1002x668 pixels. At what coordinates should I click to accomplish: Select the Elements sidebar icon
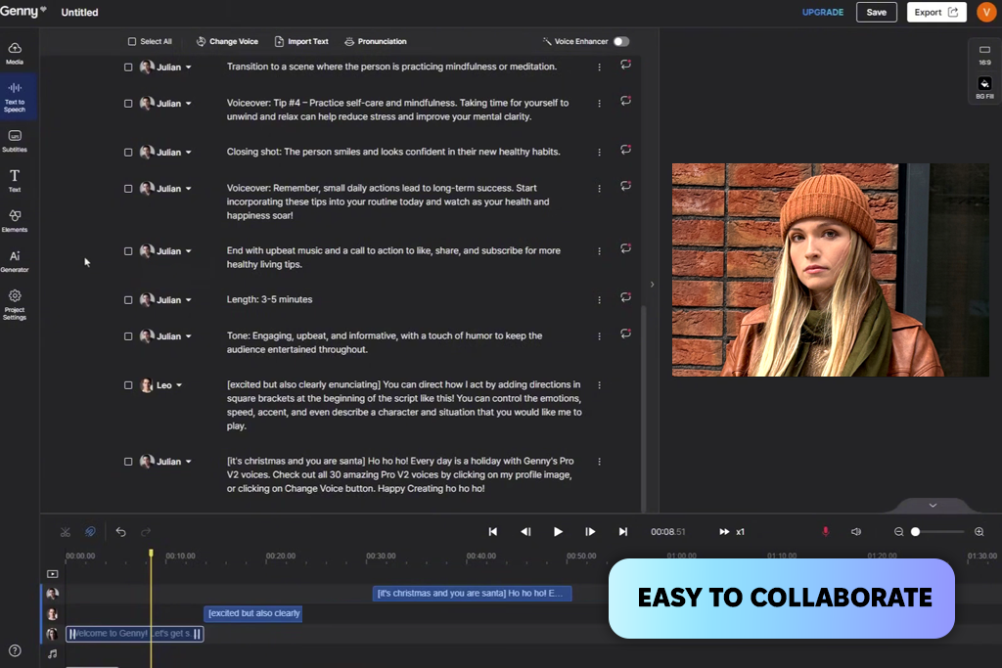click(15, 220)
